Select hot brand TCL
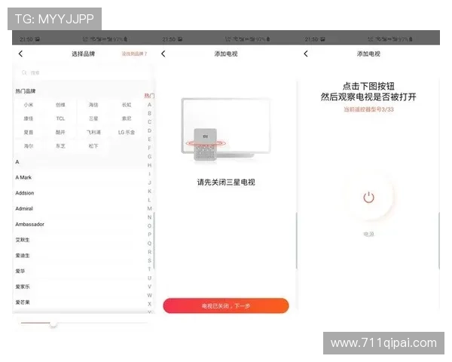452x362 pixels. point(60,118)
